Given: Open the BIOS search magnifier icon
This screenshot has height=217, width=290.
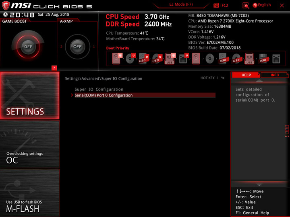Looking at the screenshot, I should pos(246,6).
